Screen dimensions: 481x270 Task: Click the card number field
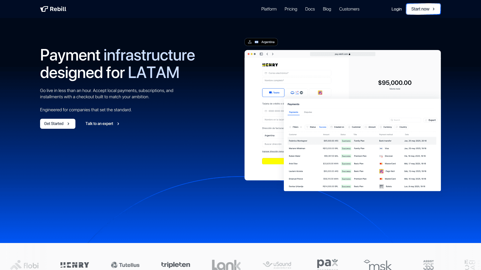coord(273,111)
